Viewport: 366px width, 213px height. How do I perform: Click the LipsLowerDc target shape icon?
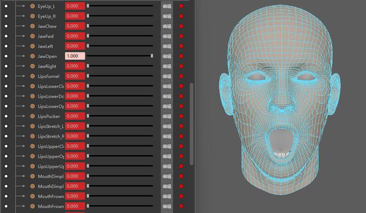(33, 96)
